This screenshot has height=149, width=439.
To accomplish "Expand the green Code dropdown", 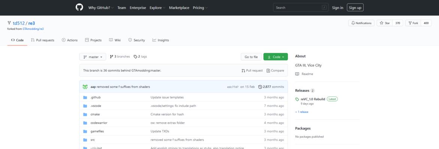I will coord(275,57).
